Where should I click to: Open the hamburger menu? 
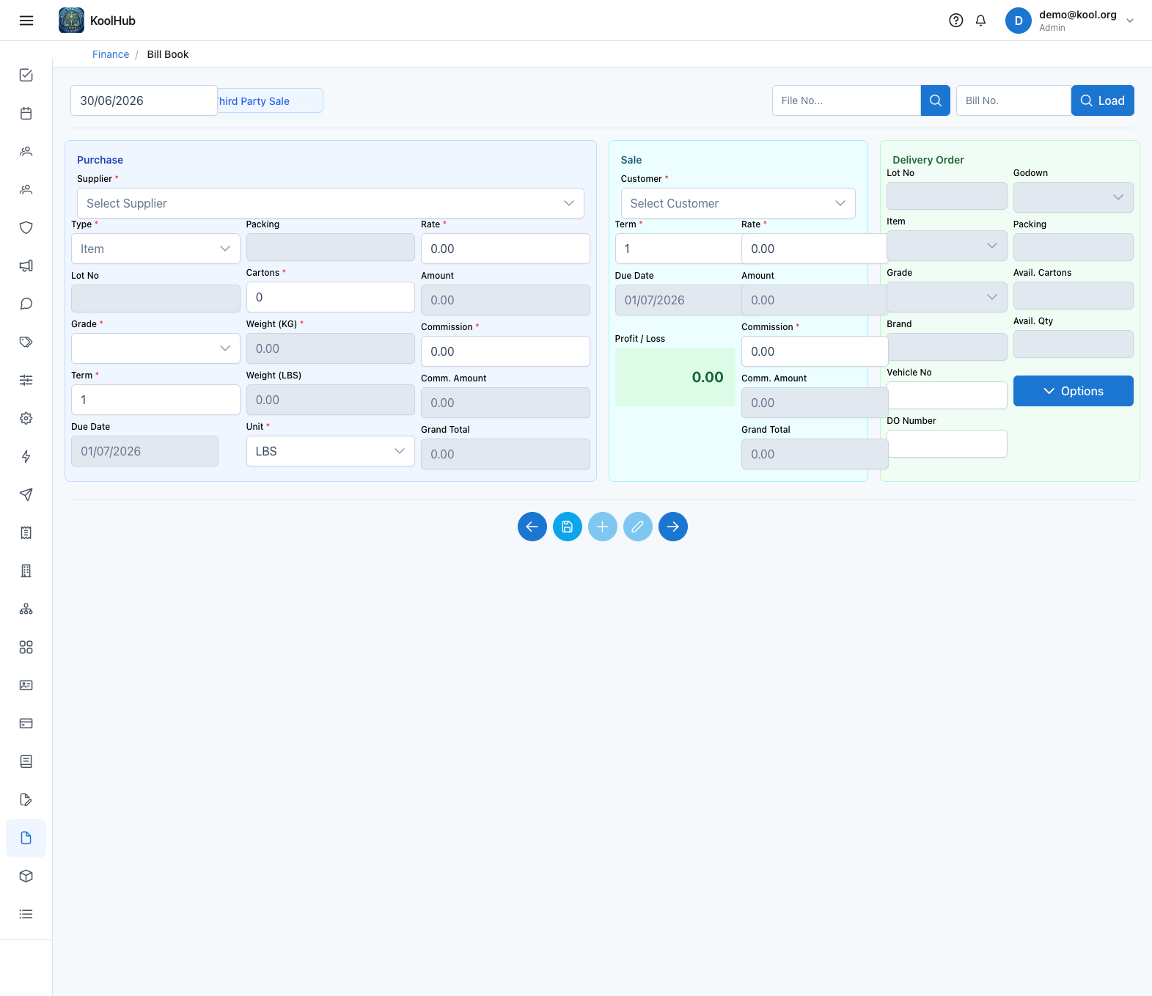26,21
